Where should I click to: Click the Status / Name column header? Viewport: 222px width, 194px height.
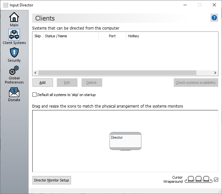click(x=71, y=36)
